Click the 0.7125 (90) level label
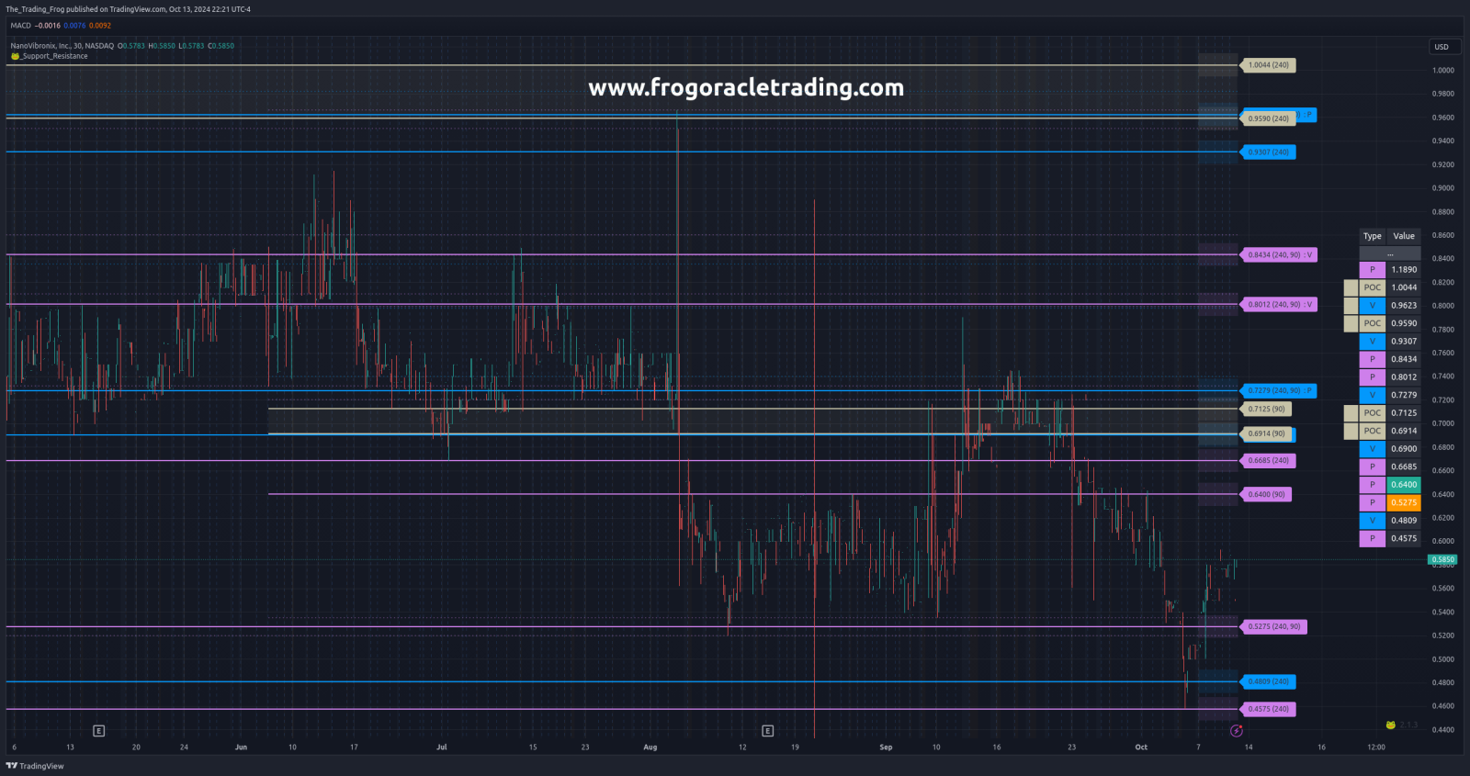 coord(1266,410)
